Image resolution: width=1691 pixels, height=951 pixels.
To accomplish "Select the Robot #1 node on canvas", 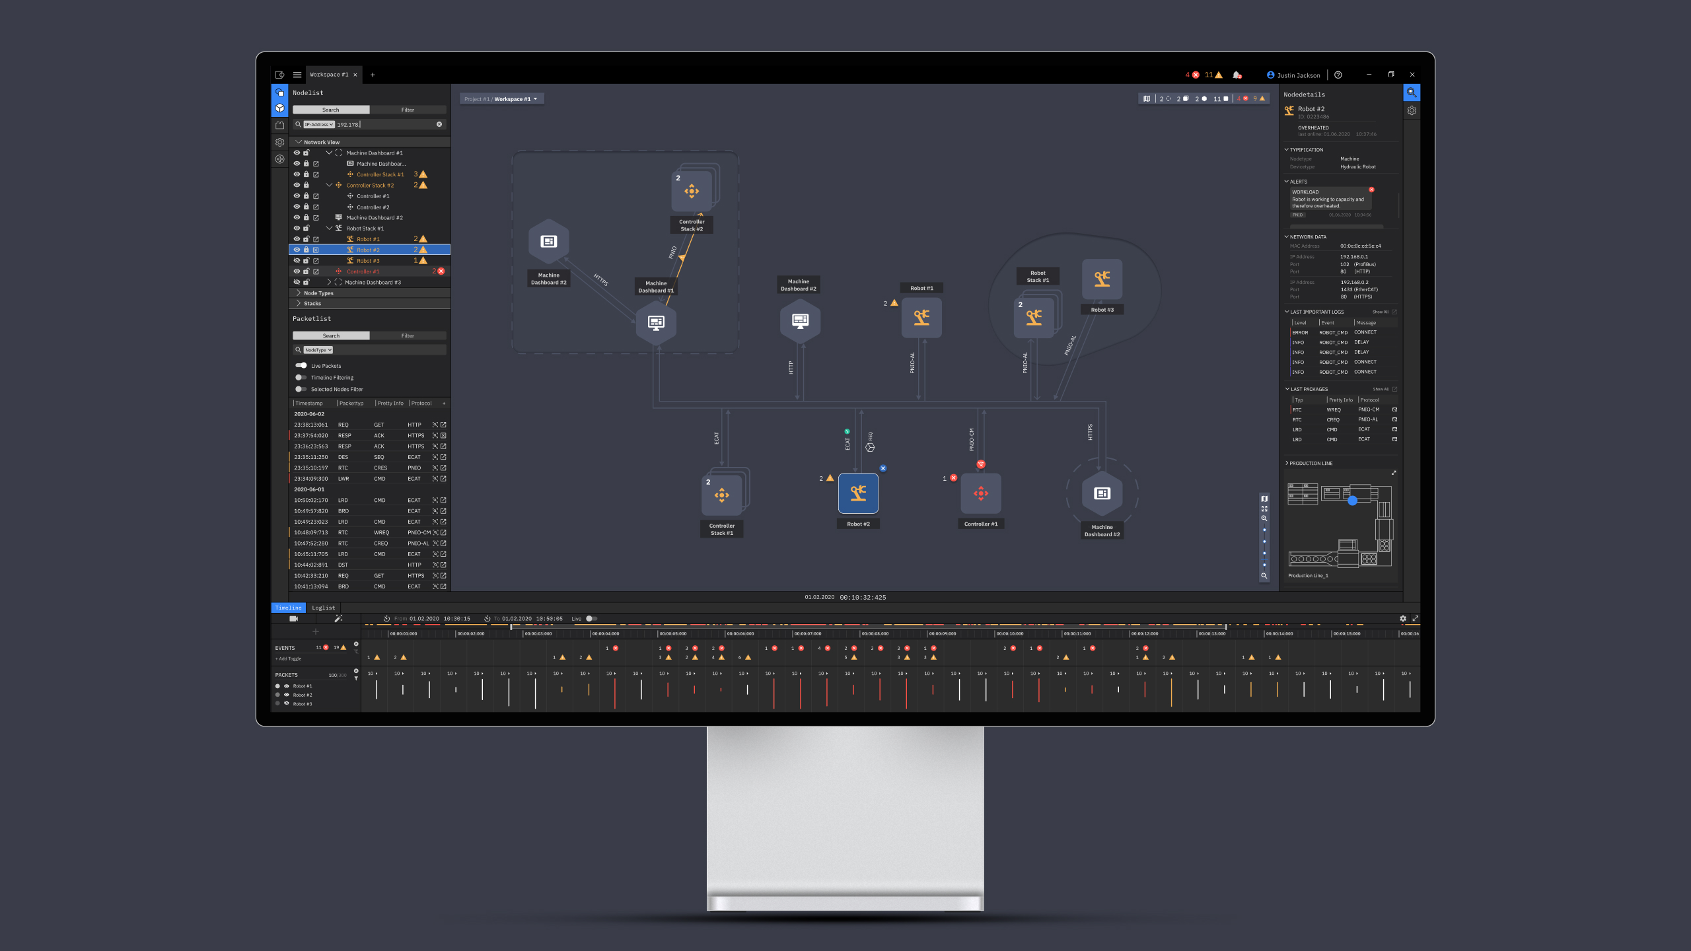I will tap(921, 318).
